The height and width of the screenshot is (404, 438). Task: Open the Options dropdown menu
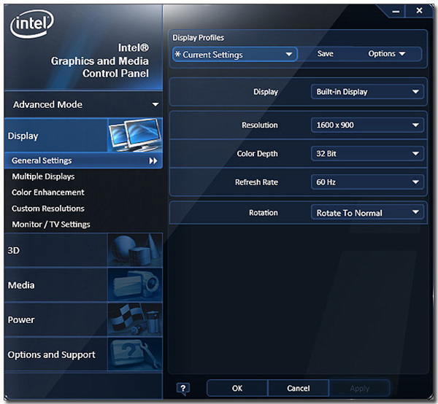pos(387,53)
